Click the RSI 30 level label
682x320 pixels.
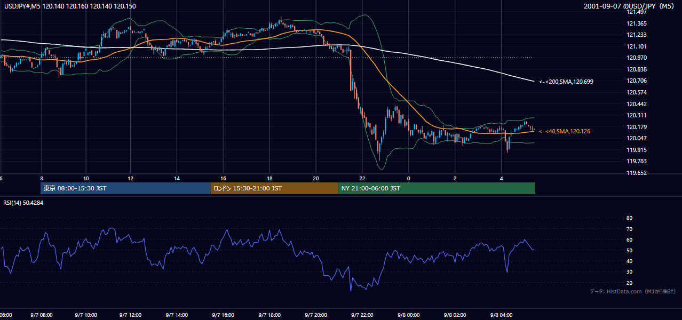coord(629,272)
